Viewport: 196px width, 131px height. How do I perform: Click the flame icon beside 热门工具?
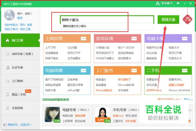(7, 40)
